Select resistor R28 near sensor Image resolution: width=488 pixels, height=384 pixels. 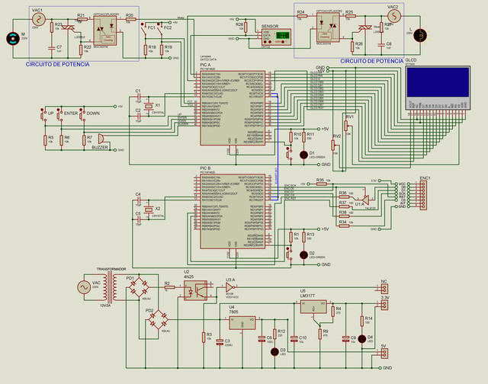(x=246, y=27)
